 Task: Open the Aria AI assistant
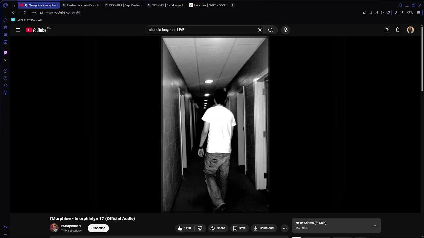pyautogui.click(x=411, y=13)
